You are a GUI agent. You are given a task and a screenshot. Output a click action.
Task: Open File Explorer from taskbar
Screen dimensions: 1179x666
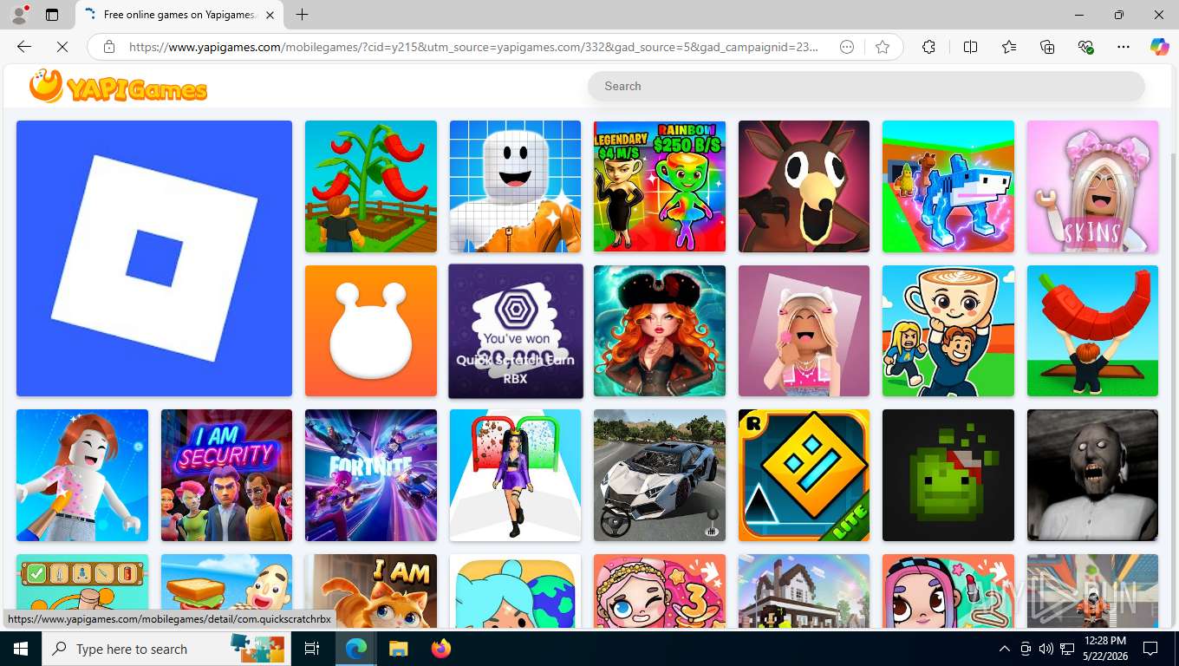pos(398,649)
